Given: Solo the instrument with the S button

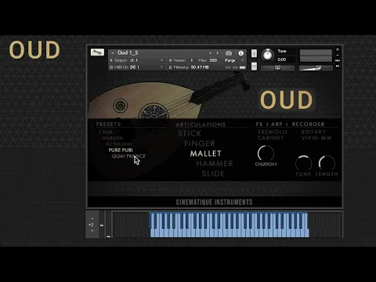Looking at the screenshot, I should (x=254, y=53).
